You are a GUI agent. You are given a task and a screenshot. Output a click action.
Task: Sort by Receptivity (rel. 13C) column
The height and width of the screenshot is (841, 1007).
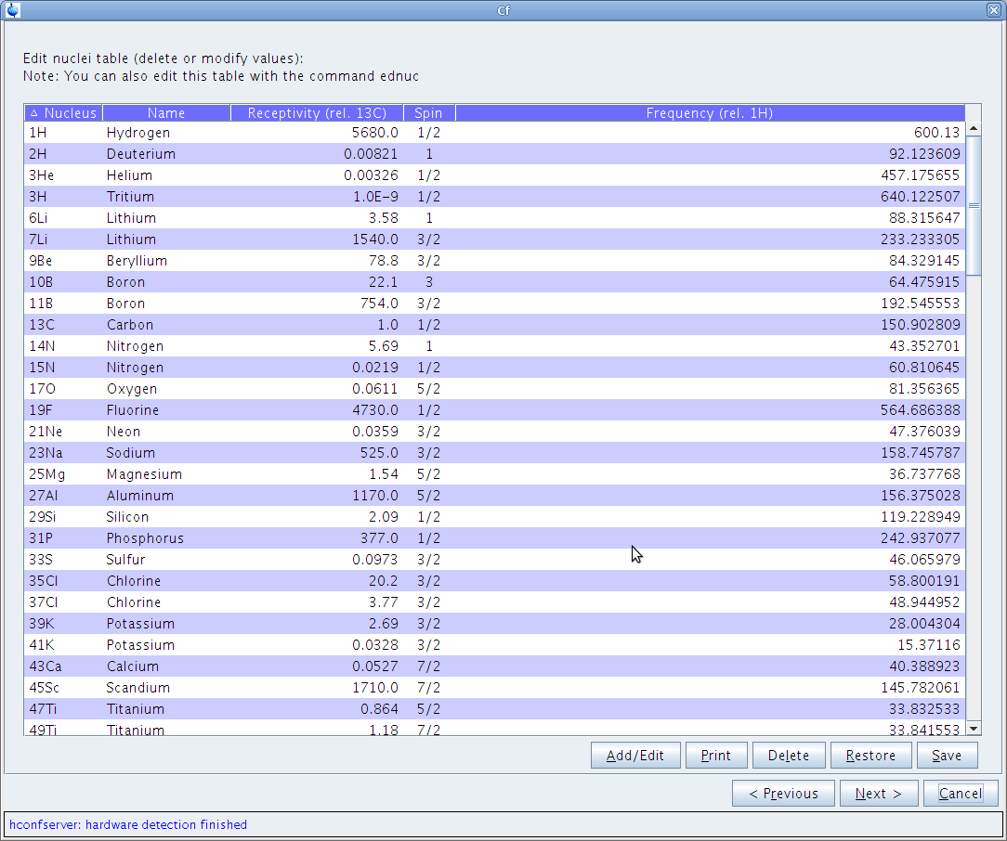(x=316, y=113)
